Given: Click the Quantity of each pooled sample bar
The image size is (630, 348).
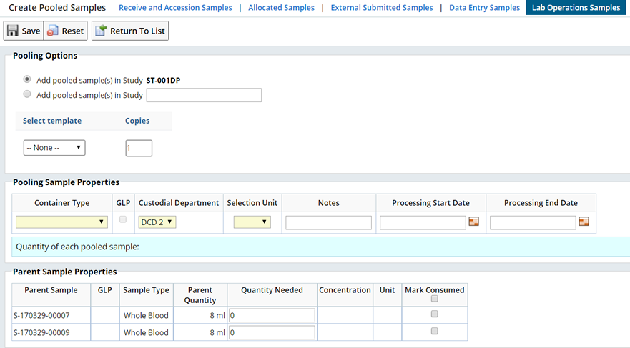Looking at the screenshot, I should [321, 247].
